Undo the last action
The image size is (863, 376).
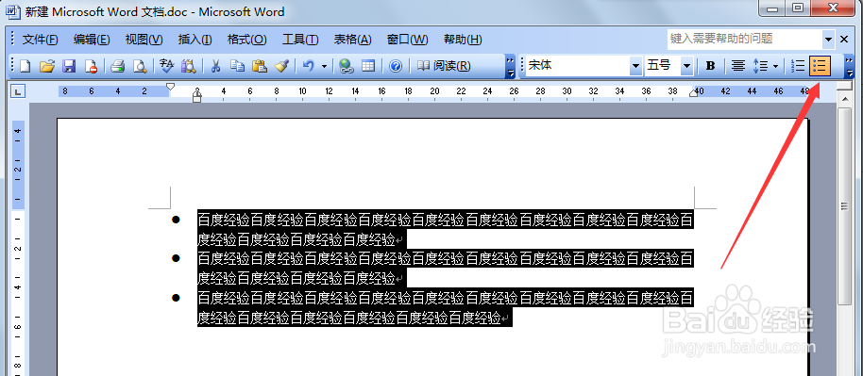click(x=308, y=67)
